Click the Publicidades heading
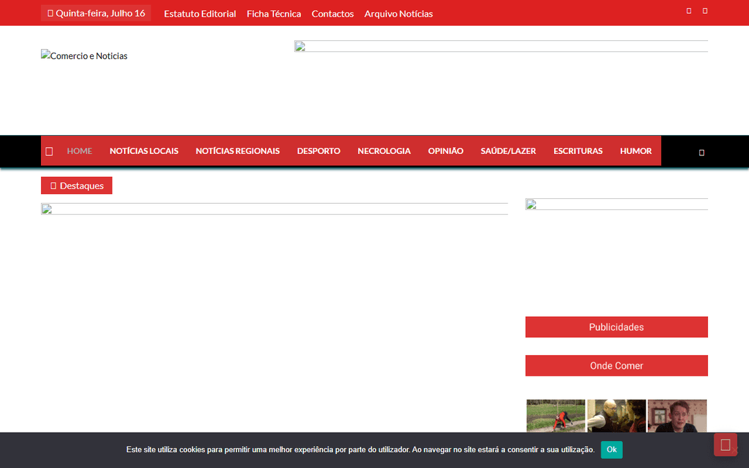749x468 pixels. [617, 327]
